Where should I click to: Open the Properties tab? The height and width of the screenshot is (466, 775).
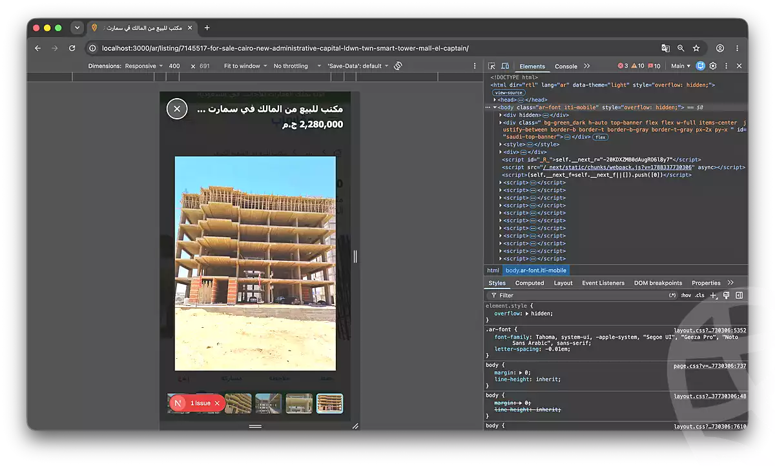pos(706,283)
